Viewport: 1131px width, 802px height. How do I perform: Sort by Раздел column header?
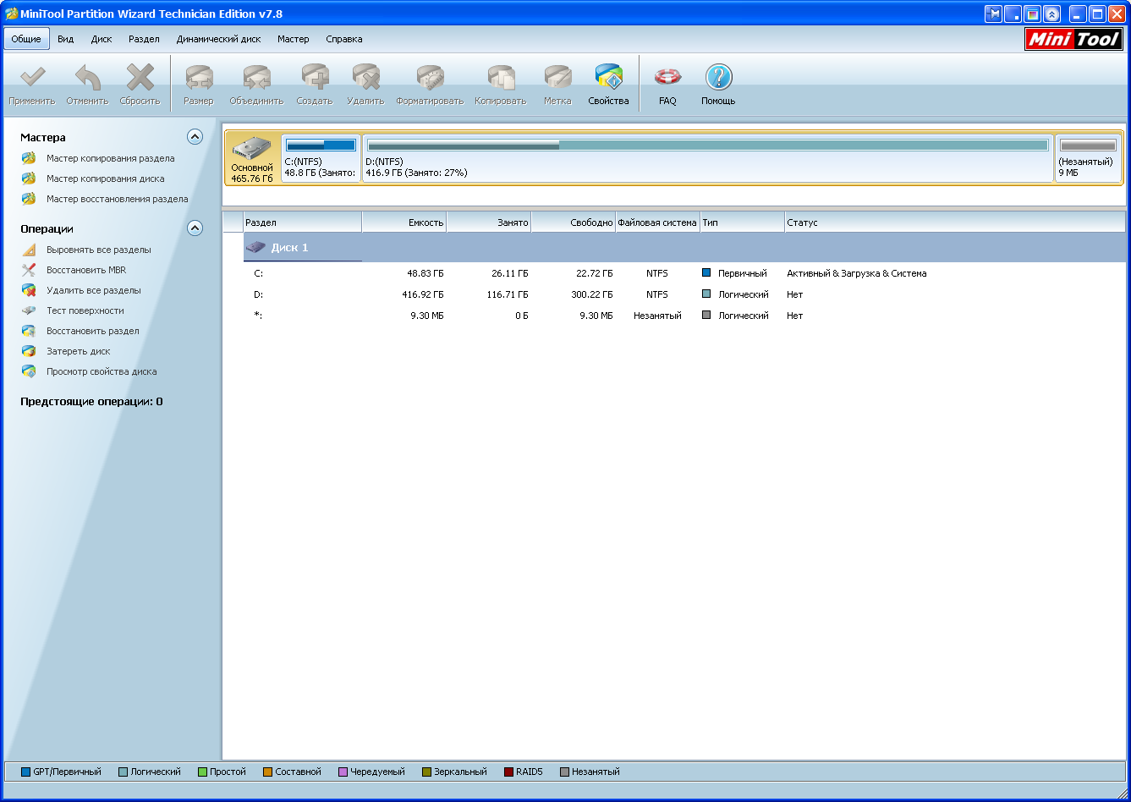click(x=302, y=222)
